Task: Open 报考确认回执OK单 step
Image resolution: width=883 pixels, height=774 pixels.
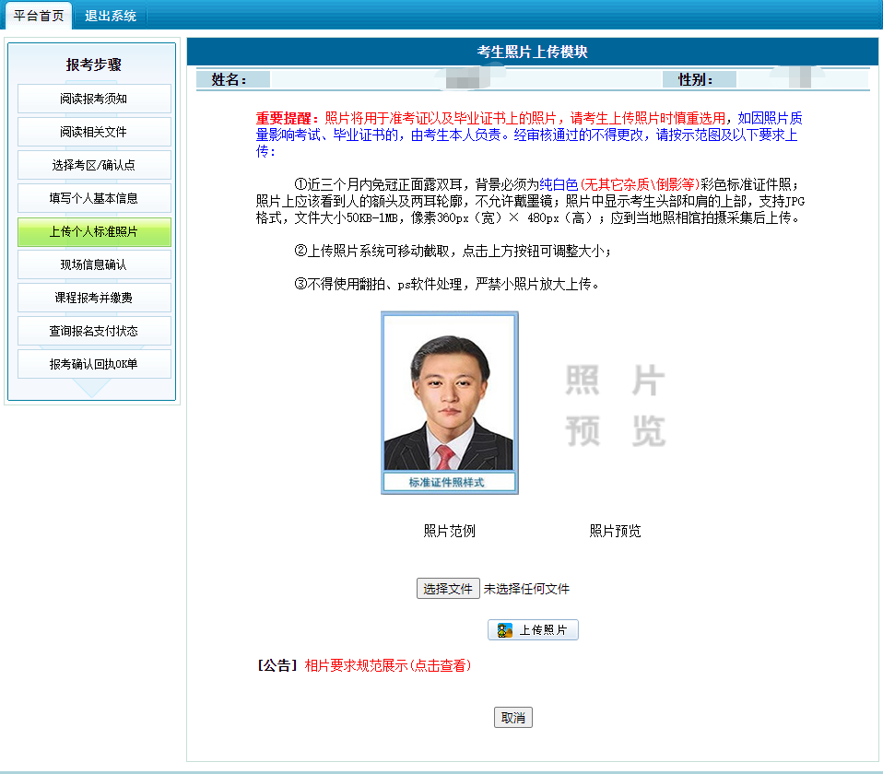Action: point(94,364)
